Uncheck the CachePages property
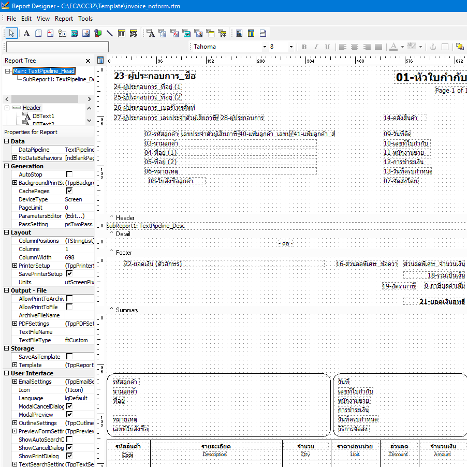The height and width of the screenshot is (467, 467). click(69, 191)
